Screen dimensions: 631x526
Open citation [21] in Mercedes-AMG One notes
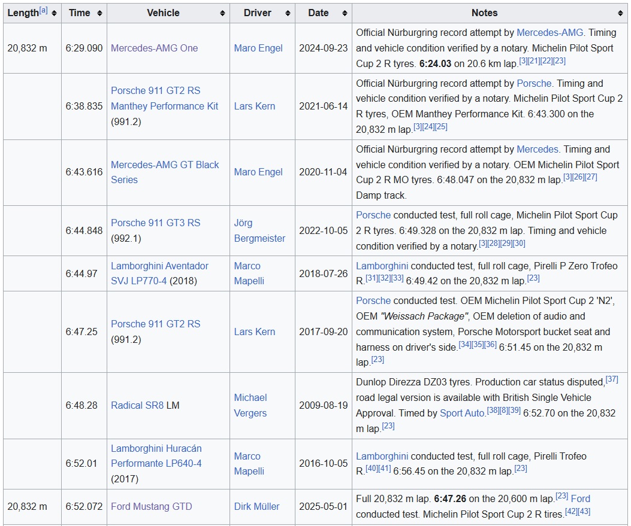[x=534, y=61]
